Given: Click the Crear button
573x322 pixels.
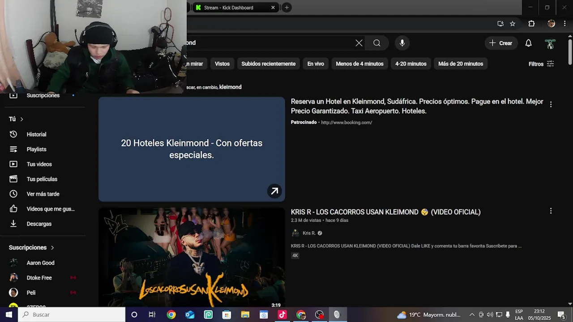Looking at the screenshot, I should pos(500,43).
